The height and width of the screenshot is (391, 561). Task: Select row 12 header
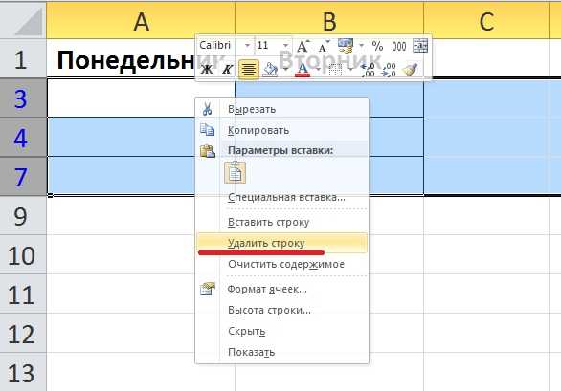click(x=23, y=333)
